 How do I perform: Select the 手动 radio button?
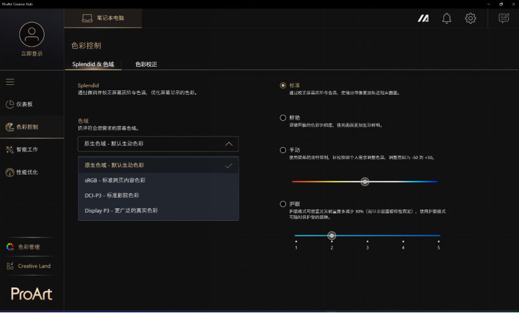(283, 150)
